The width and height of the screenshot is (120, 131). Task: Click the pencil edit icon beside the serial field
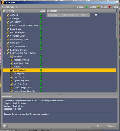[92, 15]
